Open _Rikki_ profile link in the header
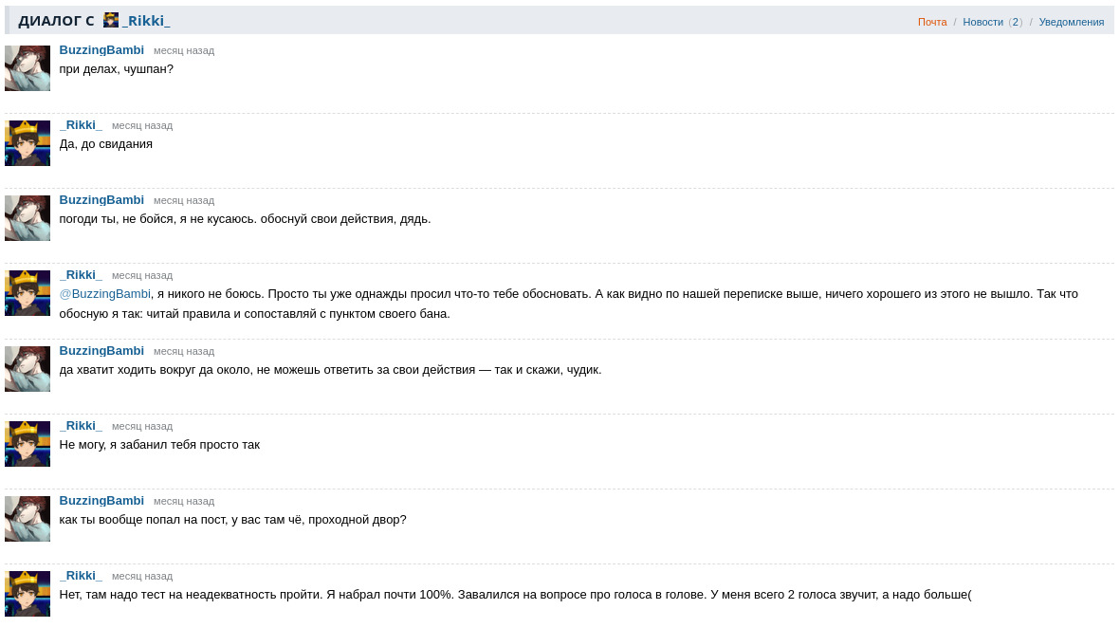Viewport: 1120px width, 628px height. (146, 21)
